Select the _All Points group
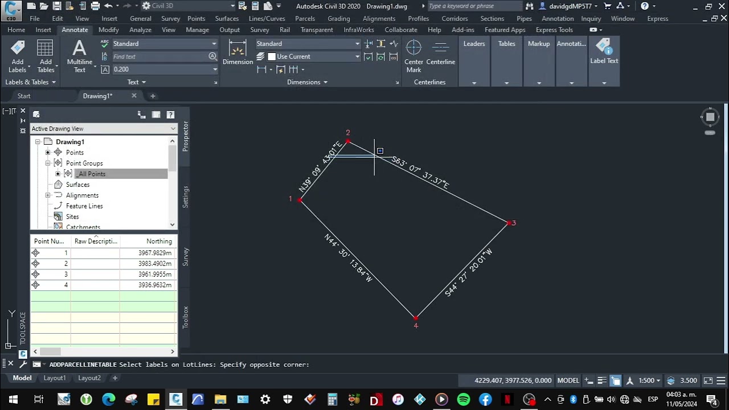 point(92,174)
